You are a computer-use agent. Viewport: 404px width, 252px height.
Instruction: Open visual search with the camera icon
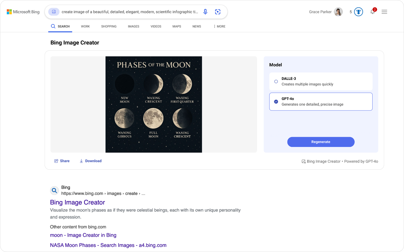(x=218, y=12)
